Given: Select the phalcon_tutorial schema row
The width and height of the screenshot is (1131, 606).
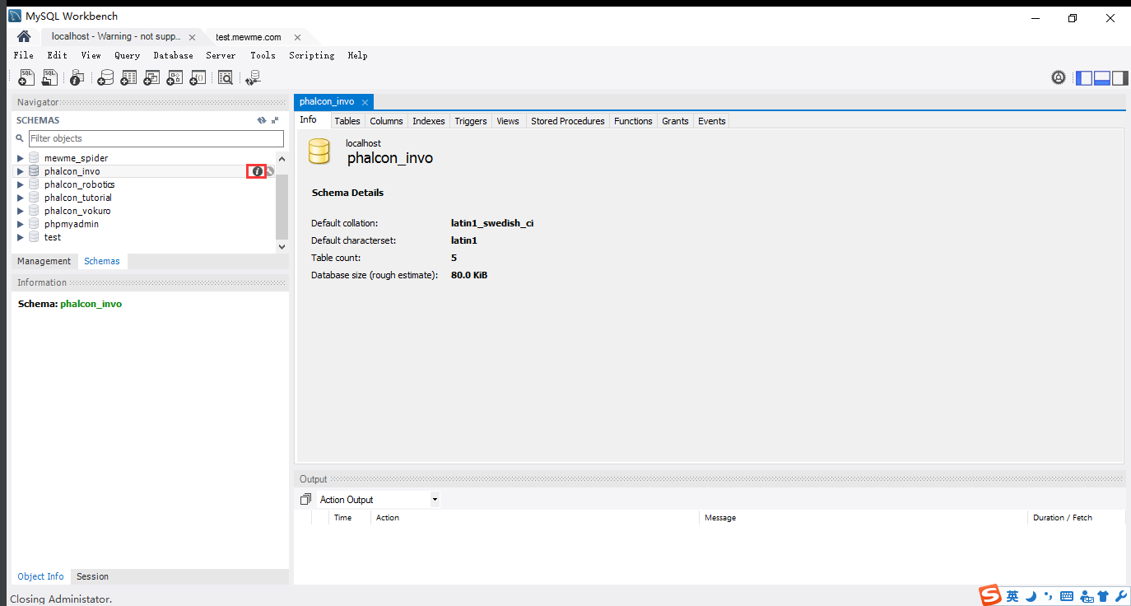Looking at the screenshot, I should 146,198.
